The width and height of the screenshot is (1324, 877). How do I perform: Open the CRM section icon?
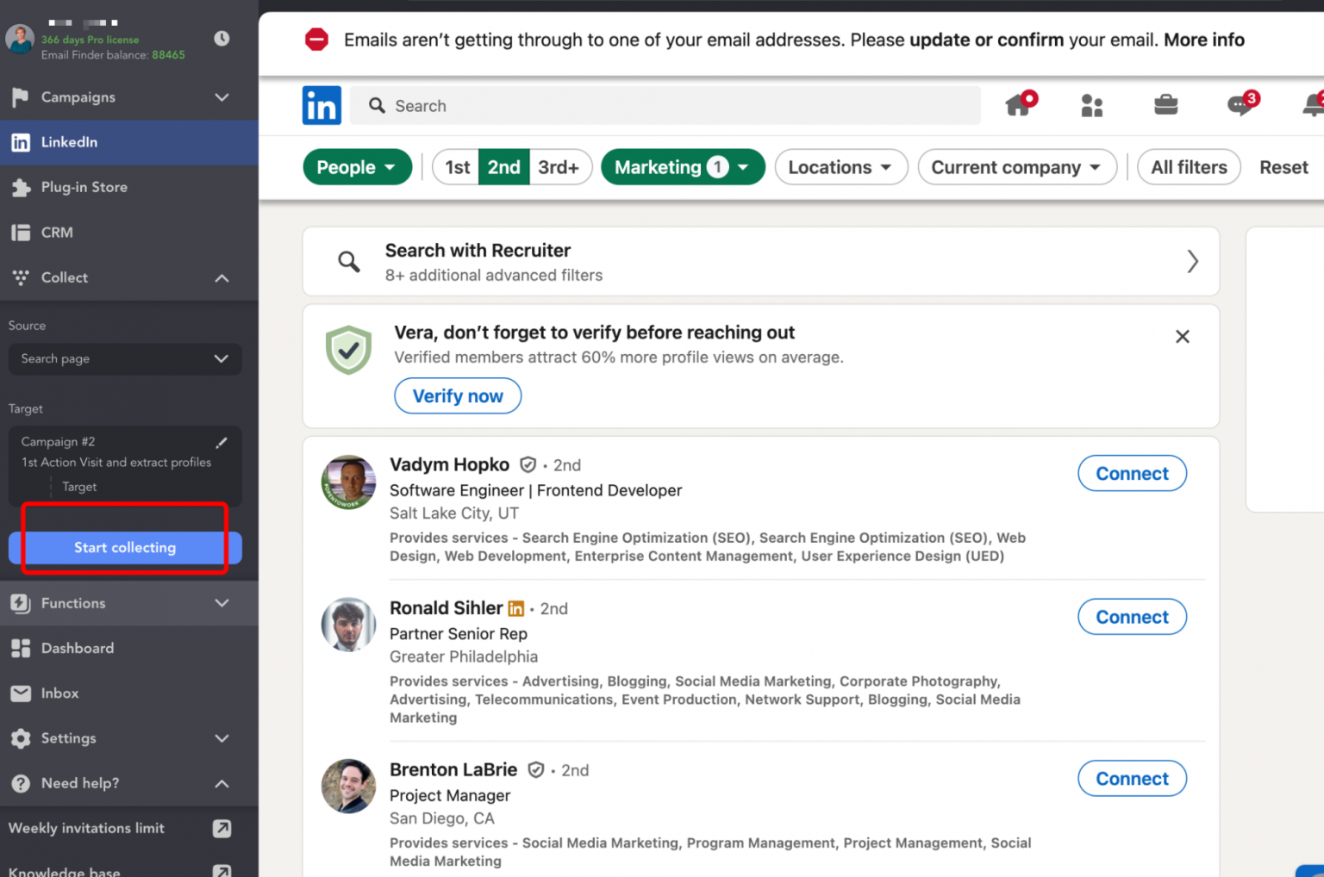pyautogui.click(x=21, y=232)
